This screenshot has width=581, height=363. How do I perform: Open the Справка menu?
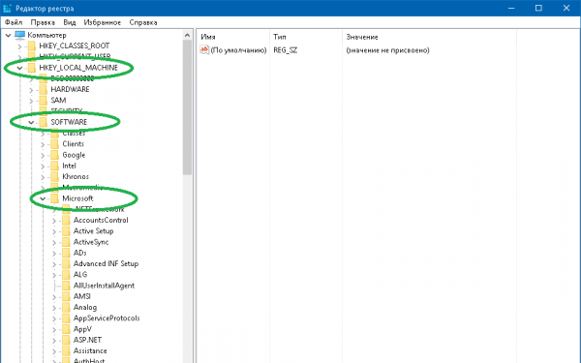pos(143,22)
